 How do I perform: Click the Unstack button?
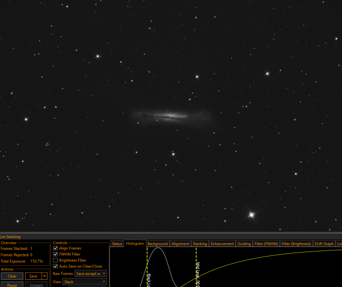(36, 284)
